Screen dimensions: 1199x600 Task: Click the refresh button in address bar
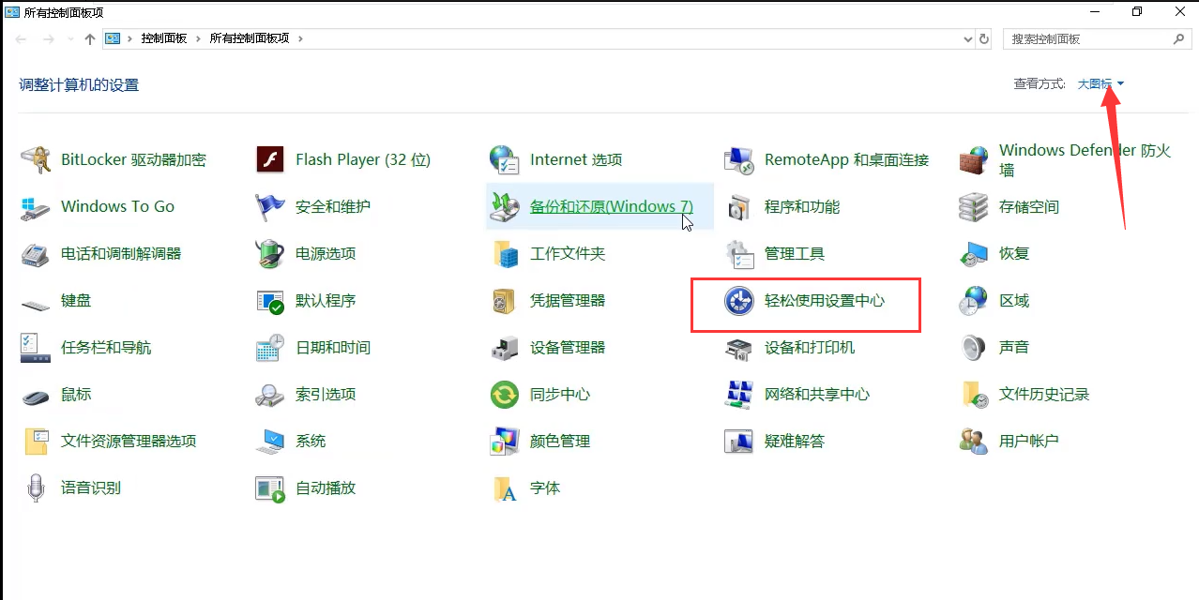[x=985, y=38]
